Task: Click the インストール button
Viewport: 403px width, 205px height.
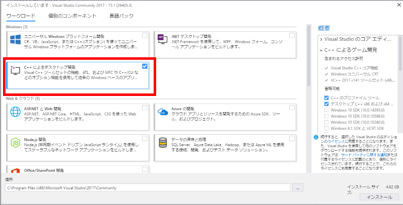Action: tap(379, 197)
